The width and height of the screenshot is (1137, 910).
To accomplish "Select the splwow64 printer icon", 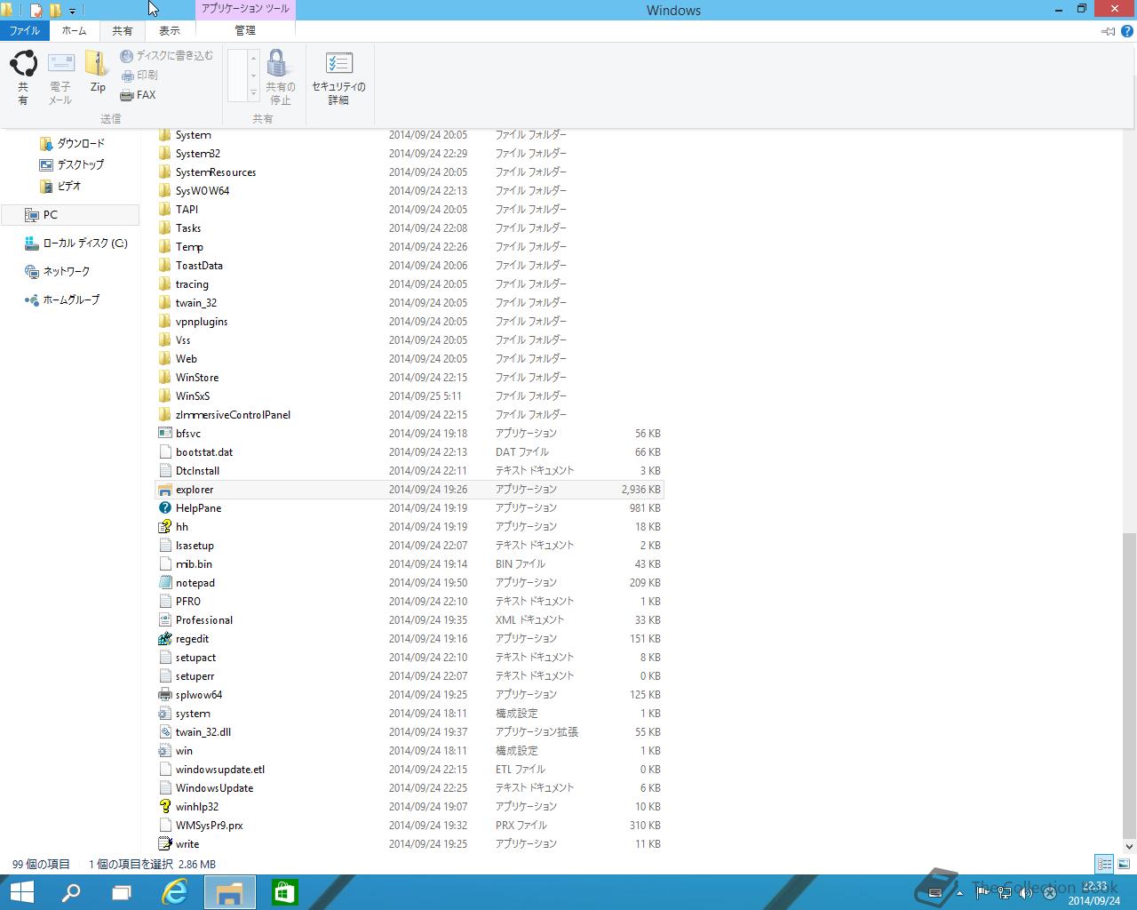I will point(164,695).
